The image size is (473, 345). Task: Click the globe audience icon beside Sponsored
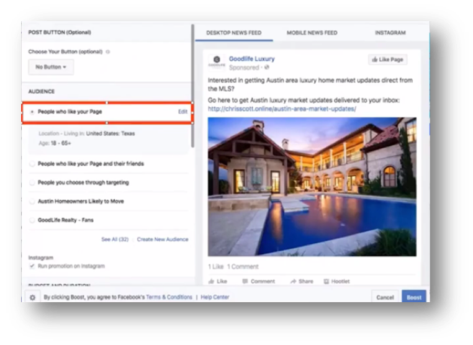(x=267, y=68)
